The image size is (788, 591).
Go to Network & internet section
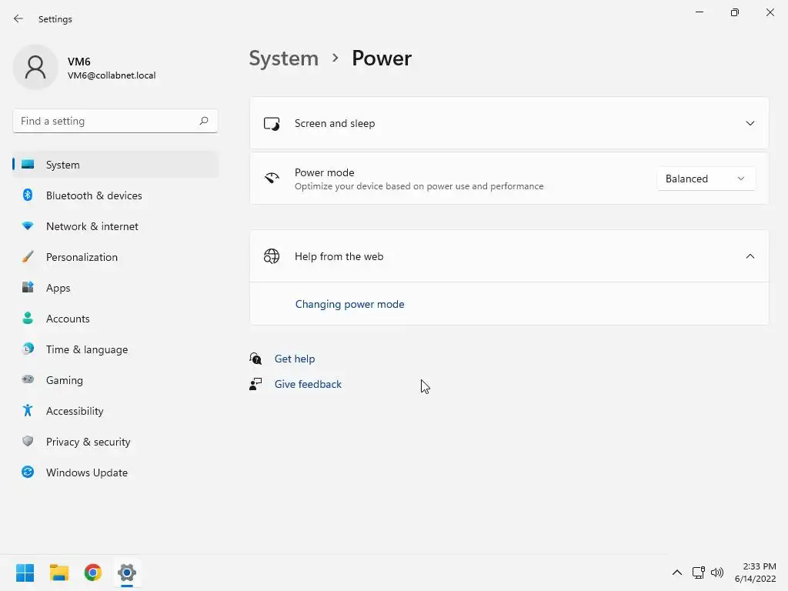coord(92,226)
